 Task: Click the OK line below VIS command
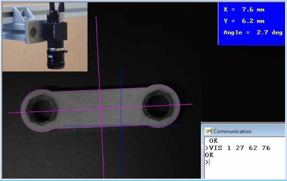(x=209, y=155)
